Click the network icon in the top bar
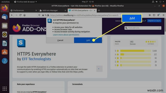The image size is (166, 93). (153, 2)
